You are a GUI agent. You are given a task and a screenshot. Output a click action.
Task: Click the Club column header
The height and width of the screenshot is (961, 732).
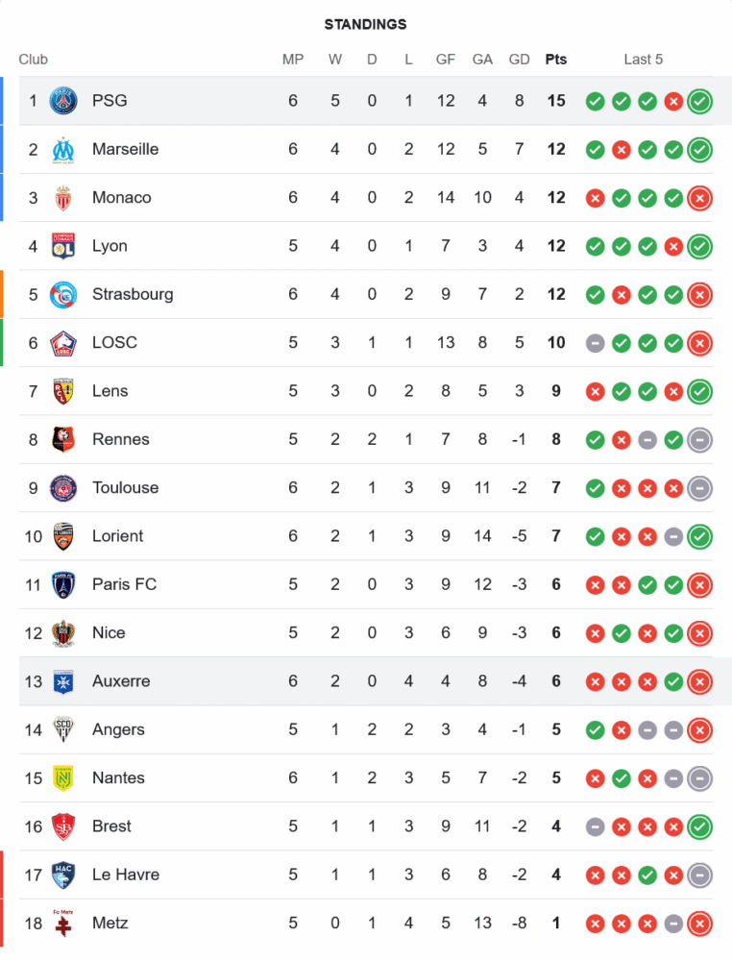point(34,60)
